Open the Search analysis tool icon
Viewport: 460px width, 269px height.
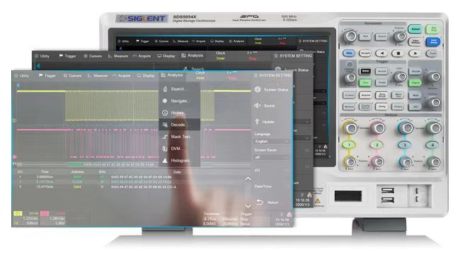click(165, 89)
